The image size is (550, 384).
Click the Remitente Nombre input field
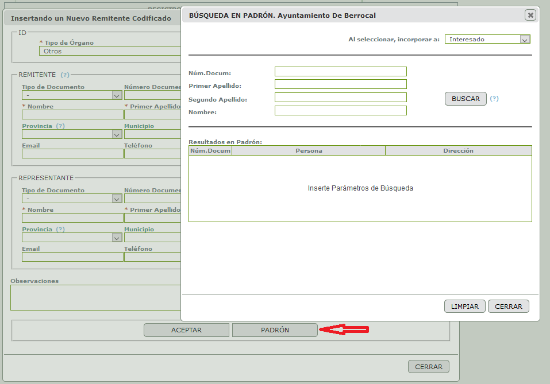tap(72, 115)
